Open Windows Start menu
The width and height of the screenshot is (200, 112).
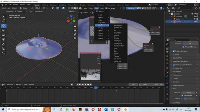click(3, 109)
